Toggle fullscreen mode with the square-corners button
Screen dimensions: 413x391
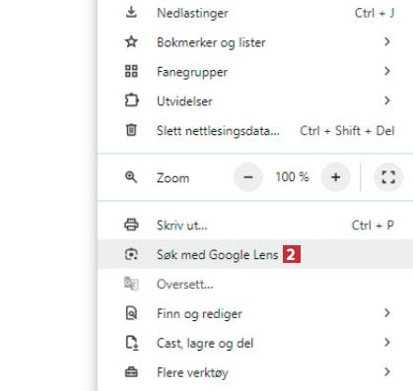point(388,177)
